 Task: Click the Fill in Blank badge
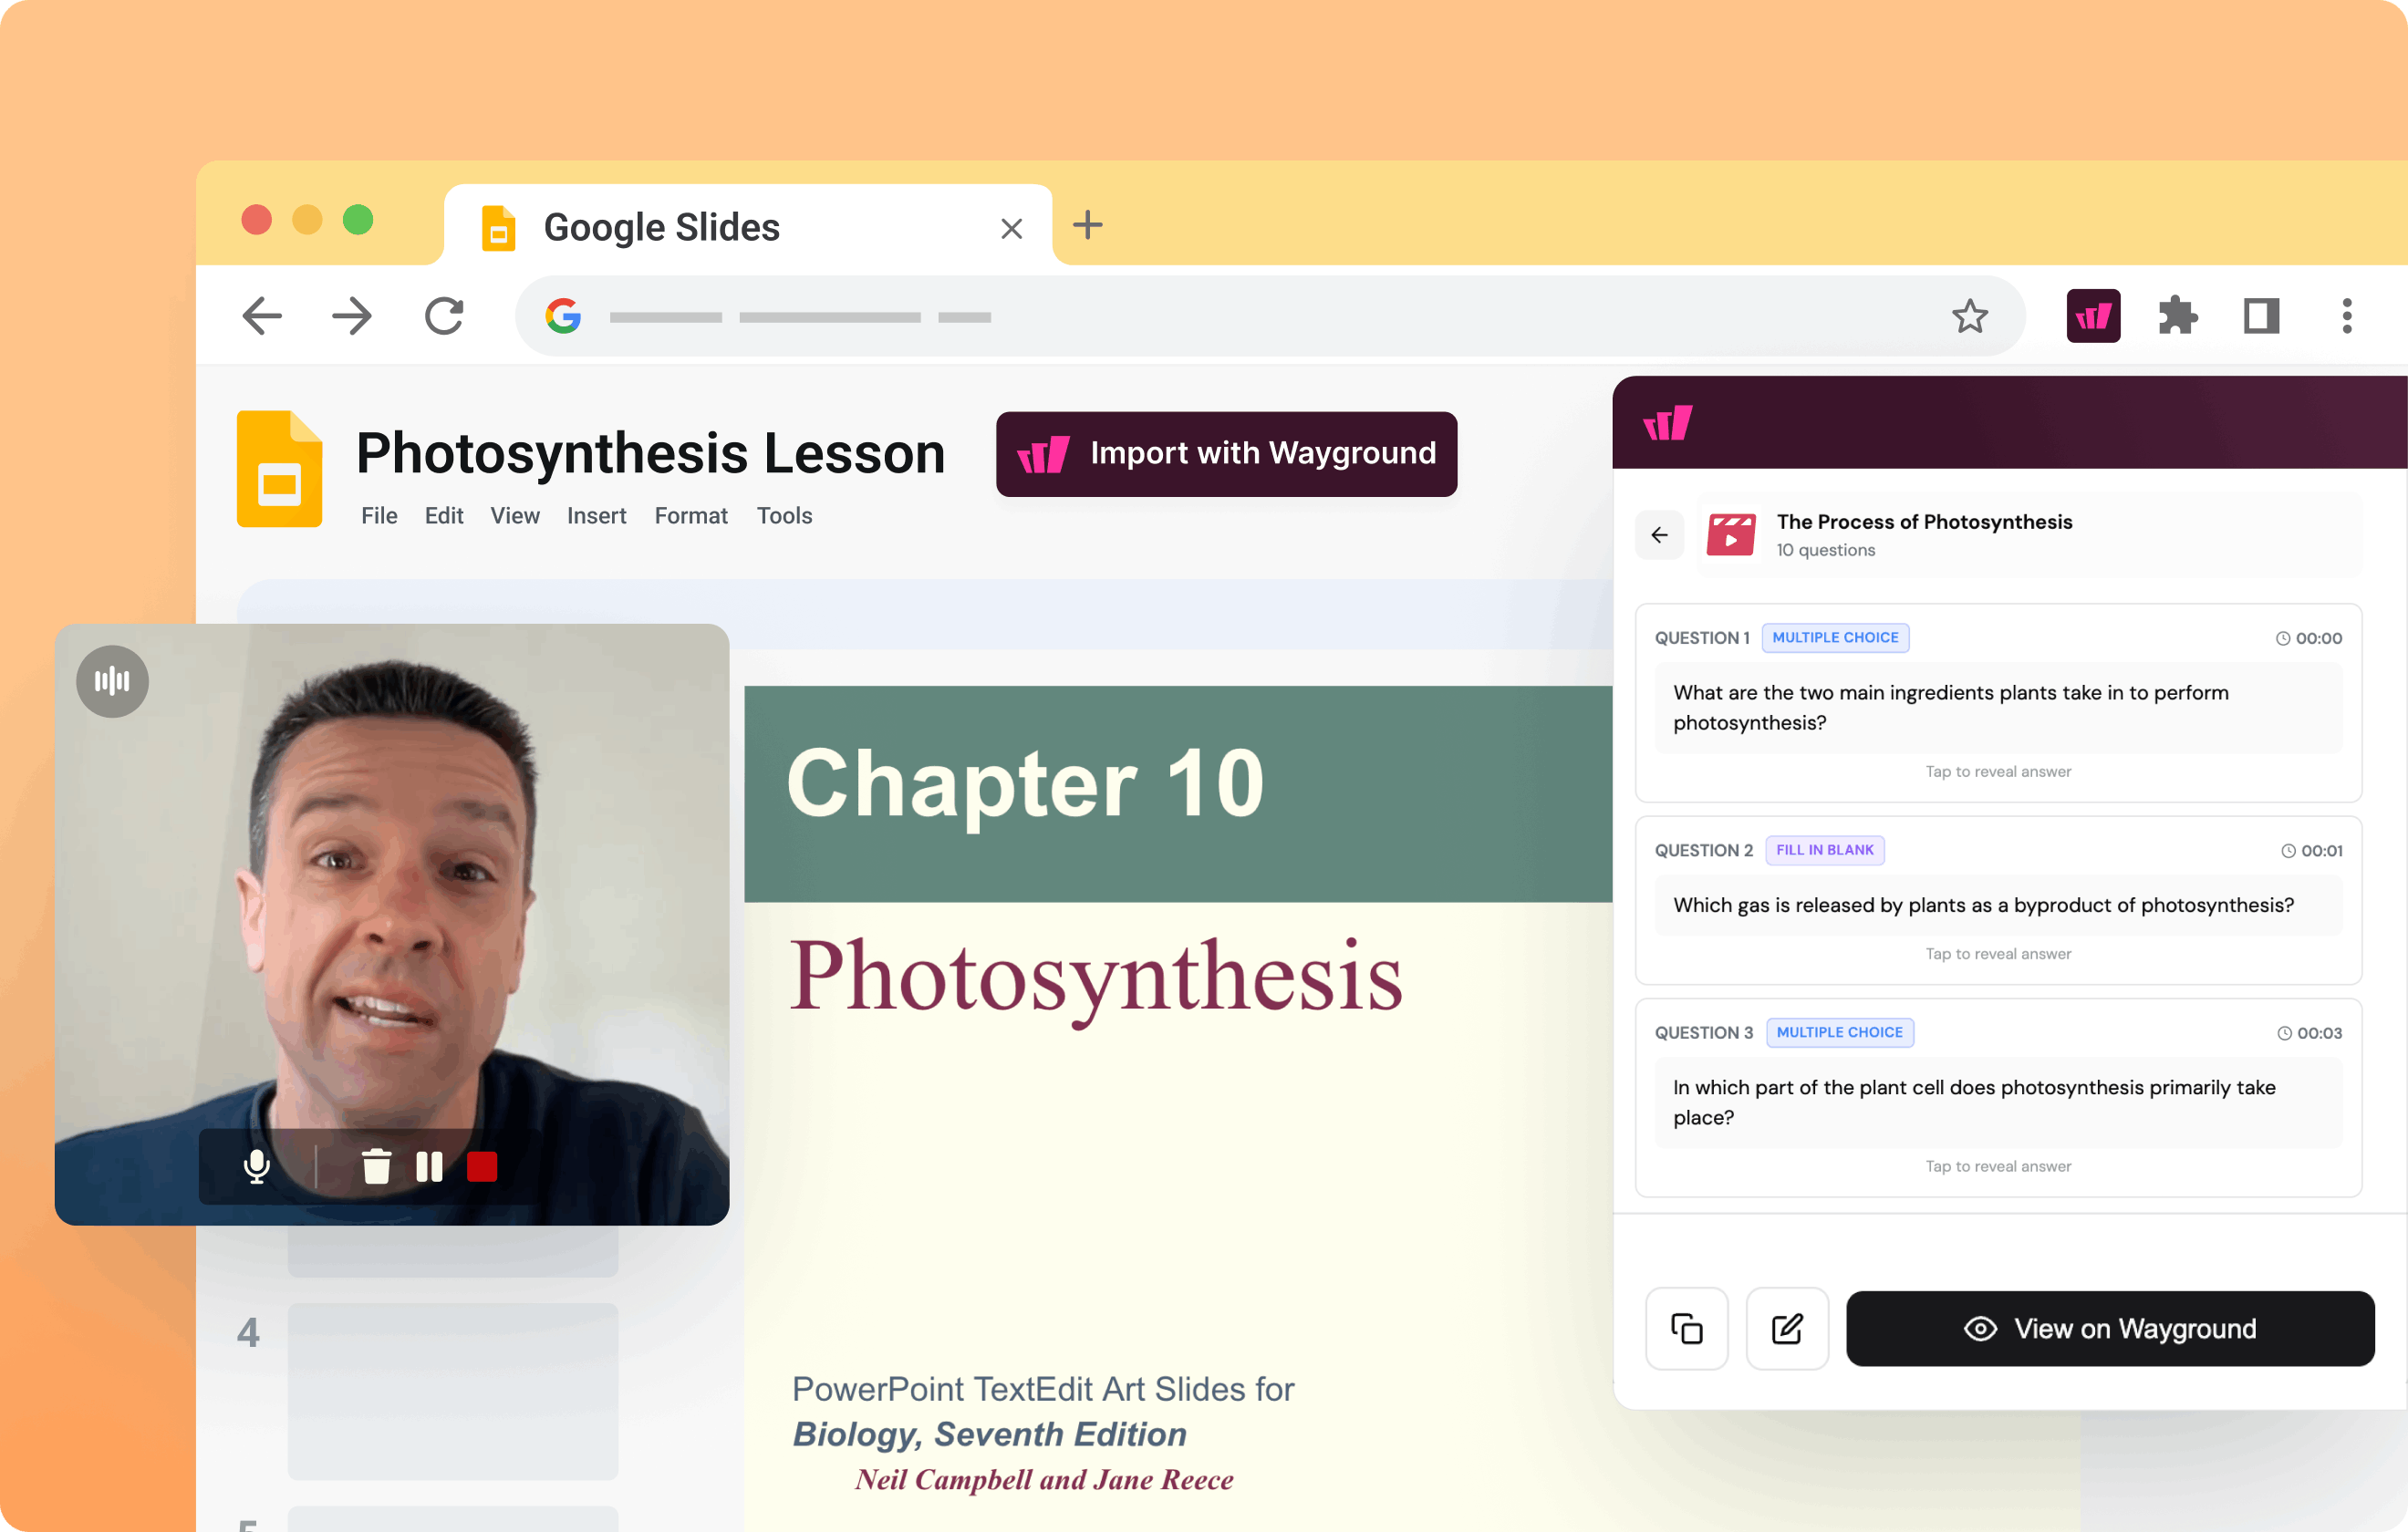[x=1825, y=850]
